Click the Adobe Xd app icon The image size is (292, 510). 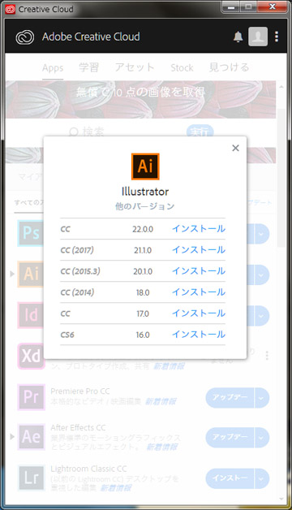tap(31, 356)
